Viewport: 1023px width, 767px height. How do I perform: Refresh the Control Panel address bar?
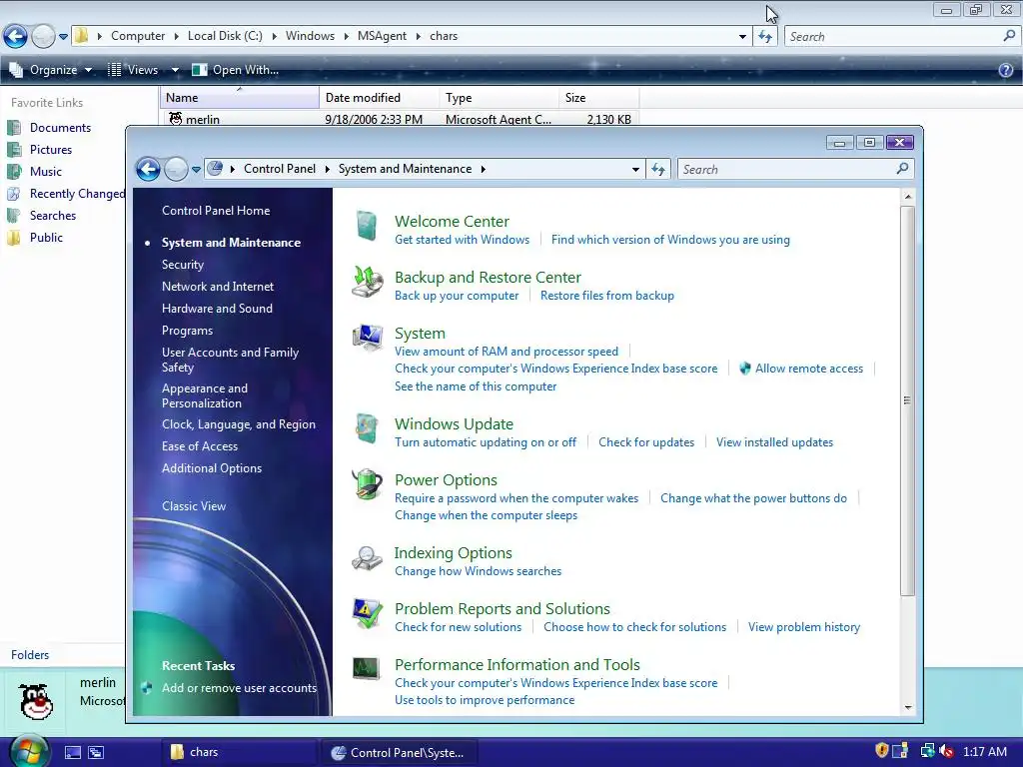click(x=658, y=170)
